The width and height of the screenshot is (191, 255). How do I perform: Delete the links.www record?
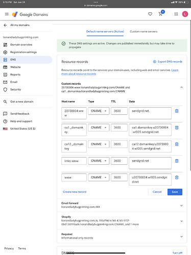point(177,161)
